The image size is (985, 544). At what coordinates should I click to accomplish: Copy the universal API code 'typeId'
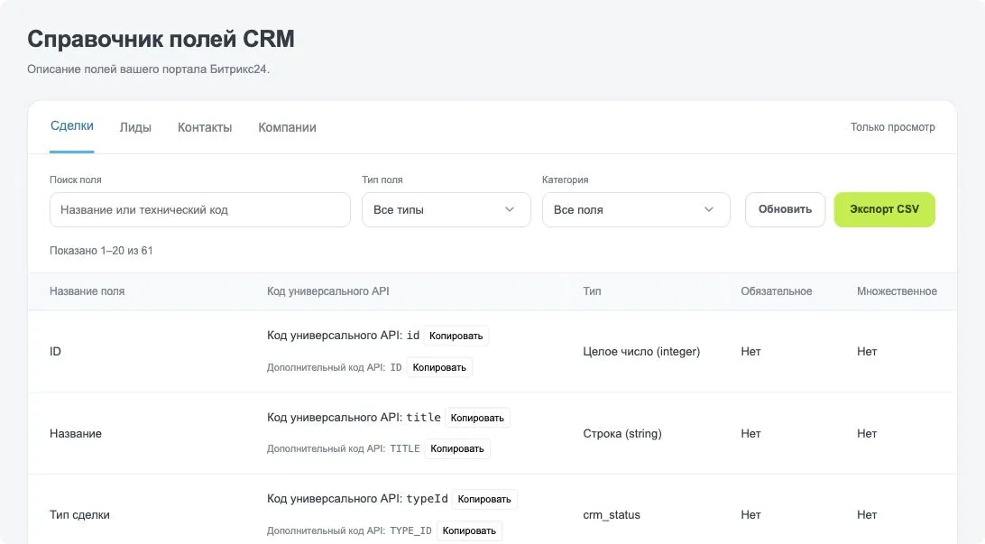coord(484,499)
